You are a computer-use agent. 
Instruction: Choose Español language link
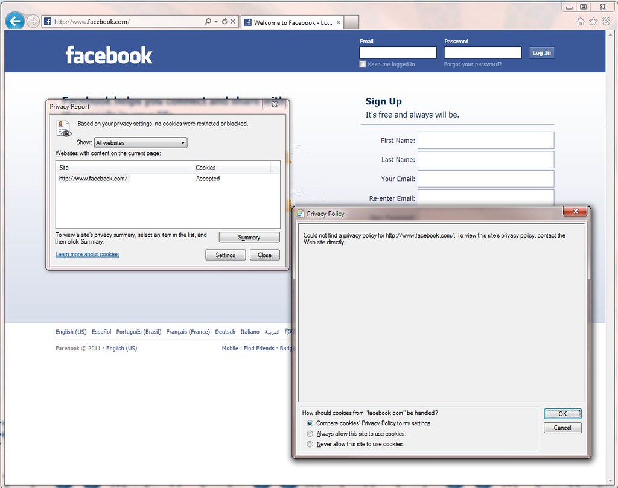coord(101,332)
